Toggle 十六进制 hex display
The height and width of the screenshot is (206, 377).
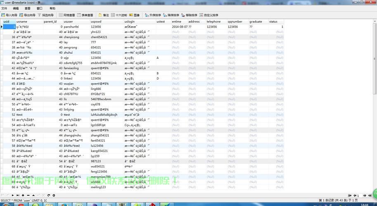click(119, 15)
